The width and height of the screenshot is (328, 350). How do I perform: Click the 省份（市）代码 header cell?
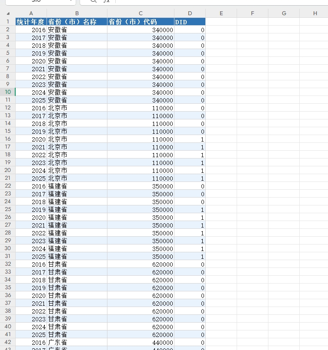pyautogui.click(x=141, y=22)
